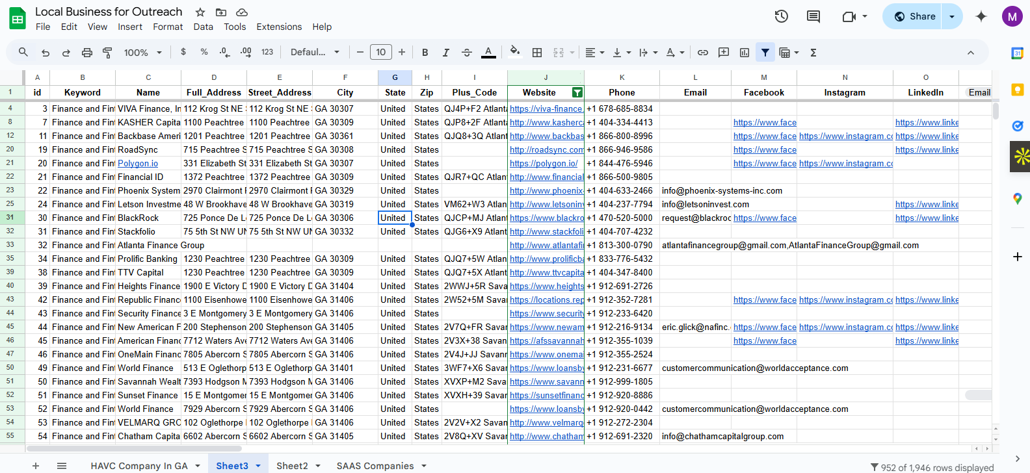Open the zoom level dropdown

(x=143, y=53)
